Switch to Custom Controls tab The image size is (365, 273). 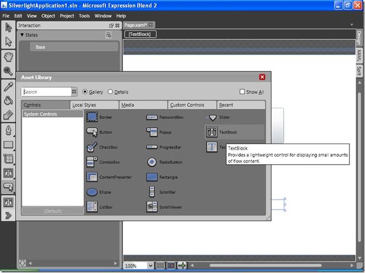(x=192, y=105)
